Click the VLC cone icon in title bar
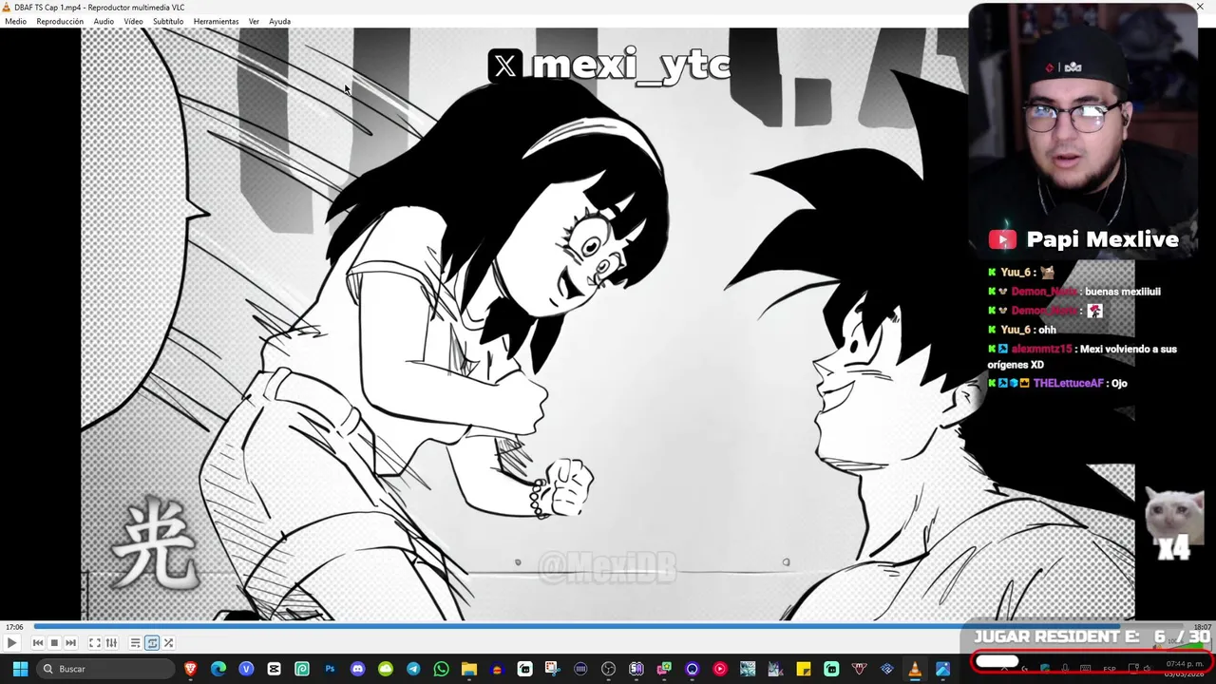1216x684 pixels. 7,8
